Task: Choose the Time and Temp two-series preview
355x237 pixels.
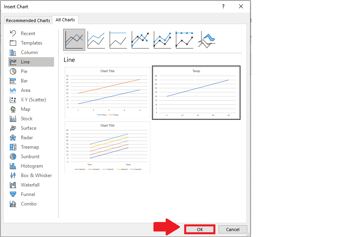Action: (107, 93)
